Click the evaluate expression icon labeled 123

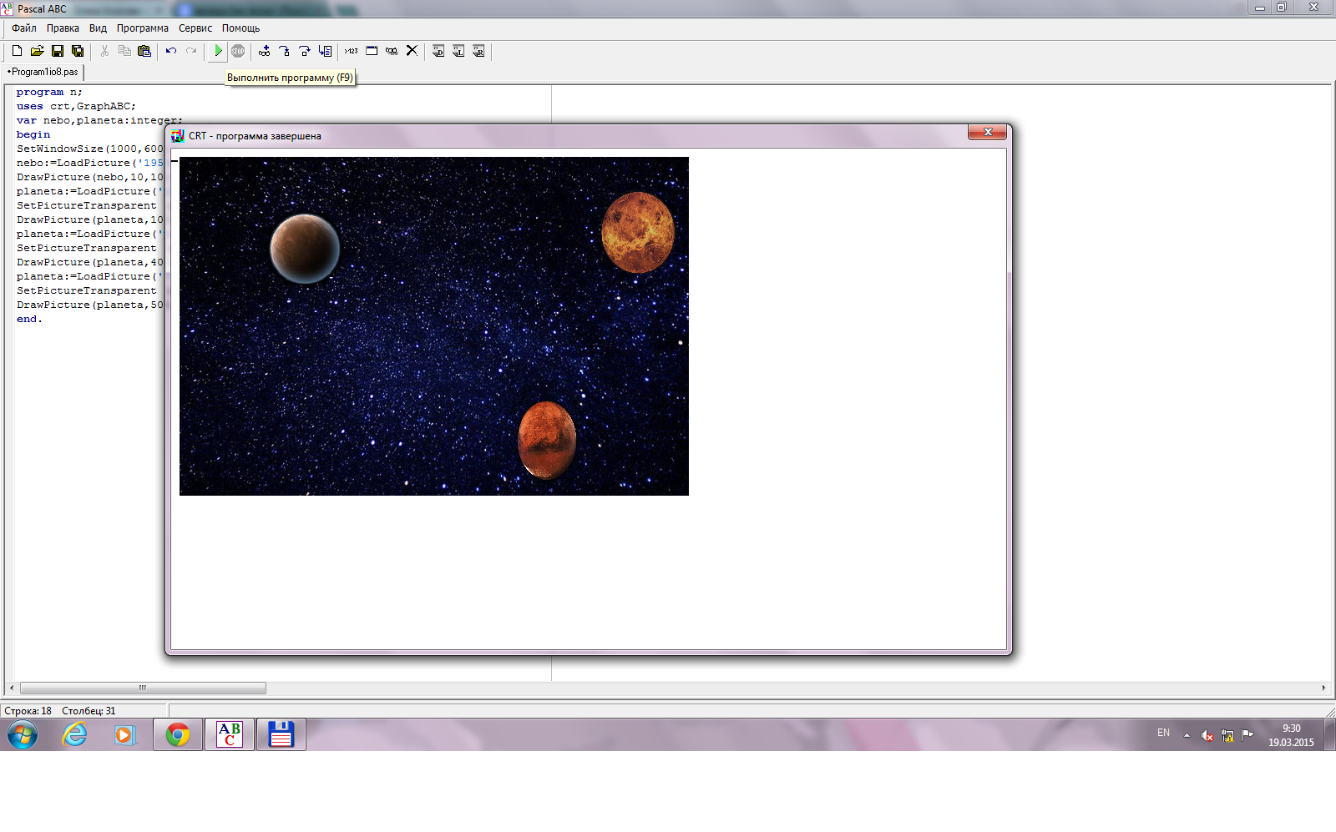352,51
